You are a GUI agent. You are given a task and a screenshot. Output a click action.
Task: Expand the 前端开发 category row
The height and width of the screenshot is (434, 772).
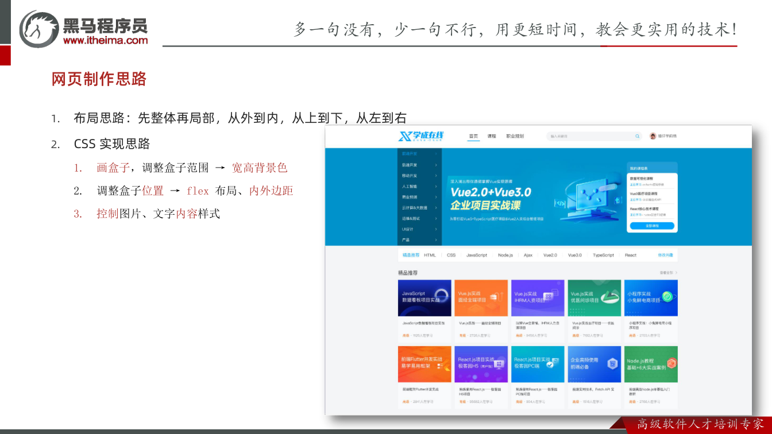420,154
